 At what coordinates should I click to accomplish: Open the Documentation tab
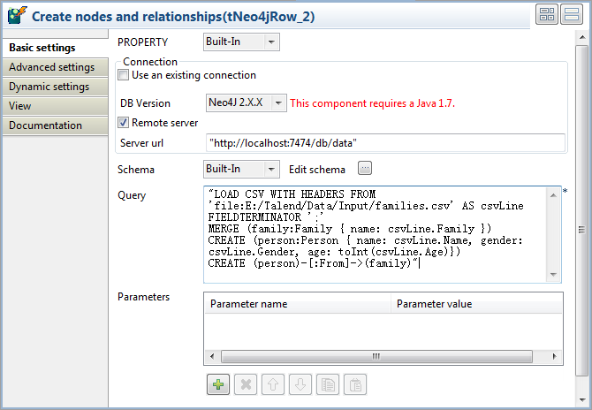pyautogui.click(x=55, y=125)
